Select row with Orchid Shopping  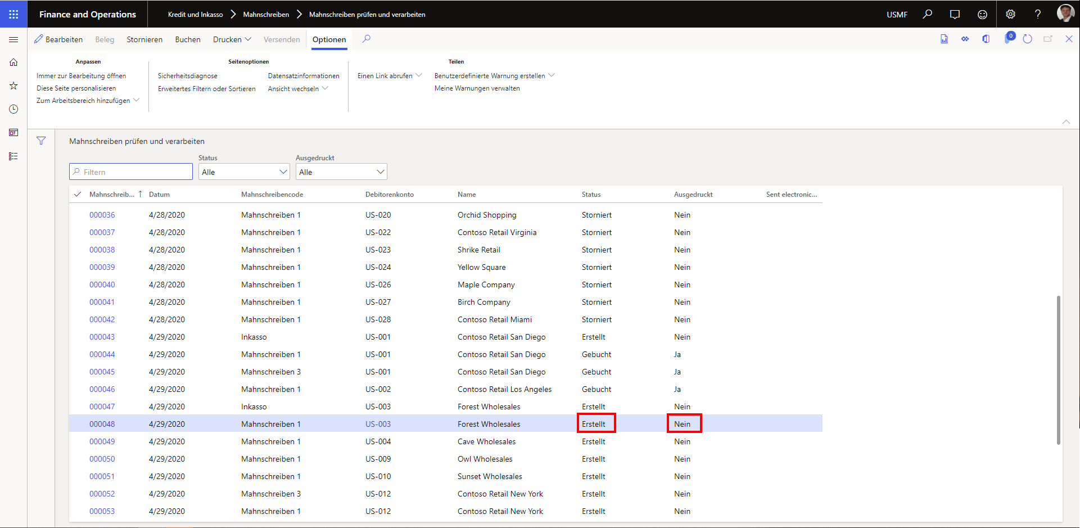point(445,215)
